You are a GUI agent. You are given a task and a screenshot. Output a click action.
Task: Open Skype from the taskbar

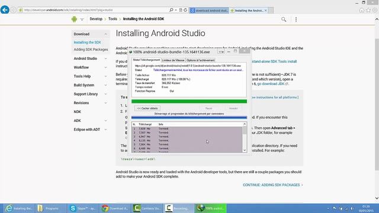tap(83, 208)
